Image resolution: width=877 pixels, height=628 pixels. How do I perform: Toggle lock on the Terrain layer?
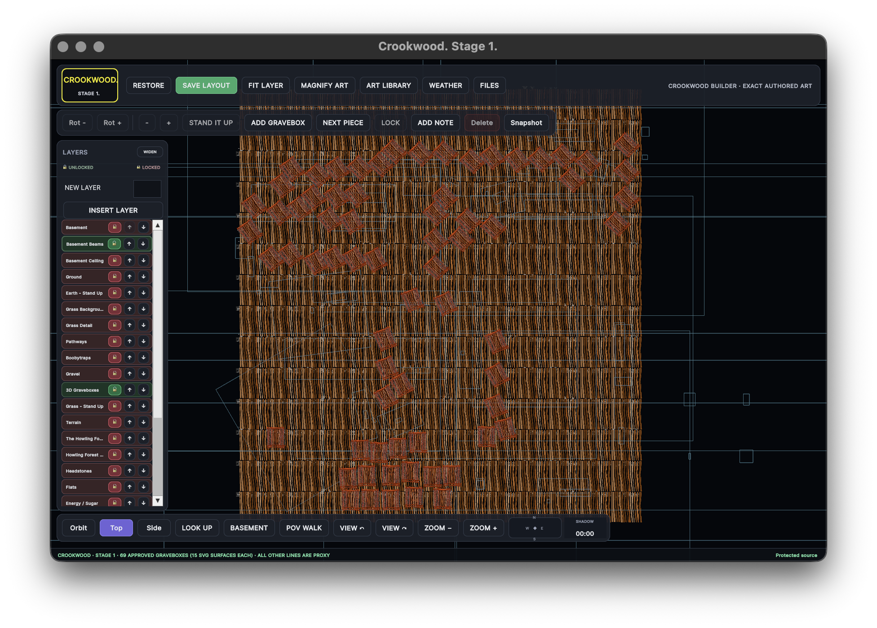coord(115,422)
